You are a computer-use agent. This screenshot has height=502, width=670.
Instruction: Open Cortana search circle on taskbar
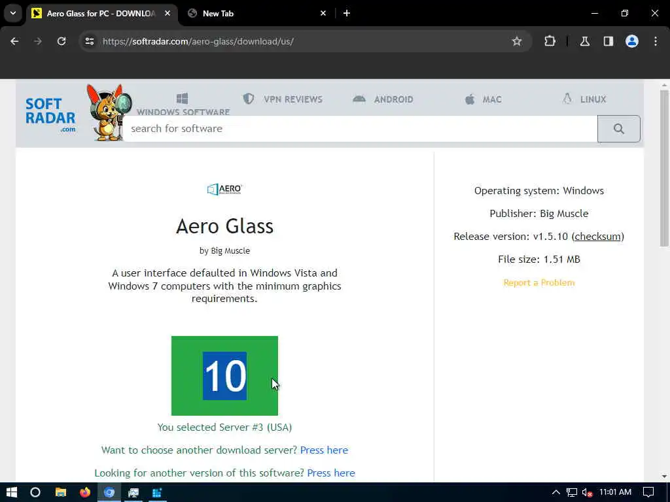tap(35, 492)
